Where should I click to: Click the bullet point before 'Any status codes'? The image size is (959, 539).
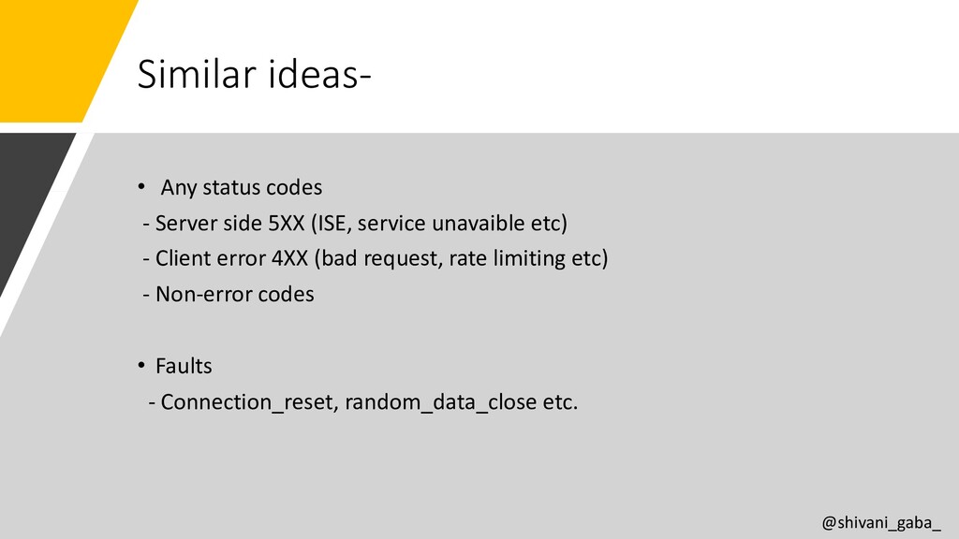141,186
